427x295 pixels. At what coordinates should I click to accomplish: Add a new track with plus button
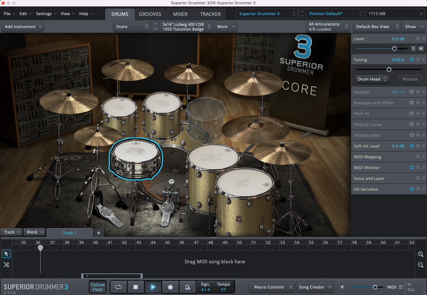coord(98,233)
